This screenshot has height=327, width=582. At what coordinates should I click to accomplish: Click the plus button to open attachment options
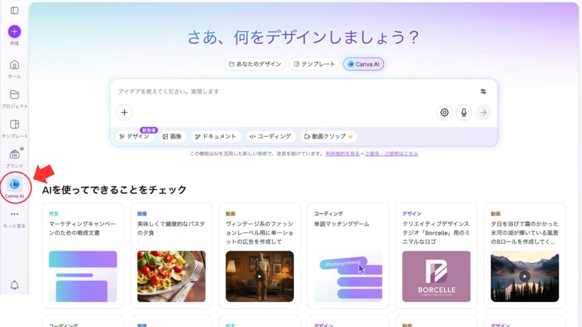coord(124,112)
